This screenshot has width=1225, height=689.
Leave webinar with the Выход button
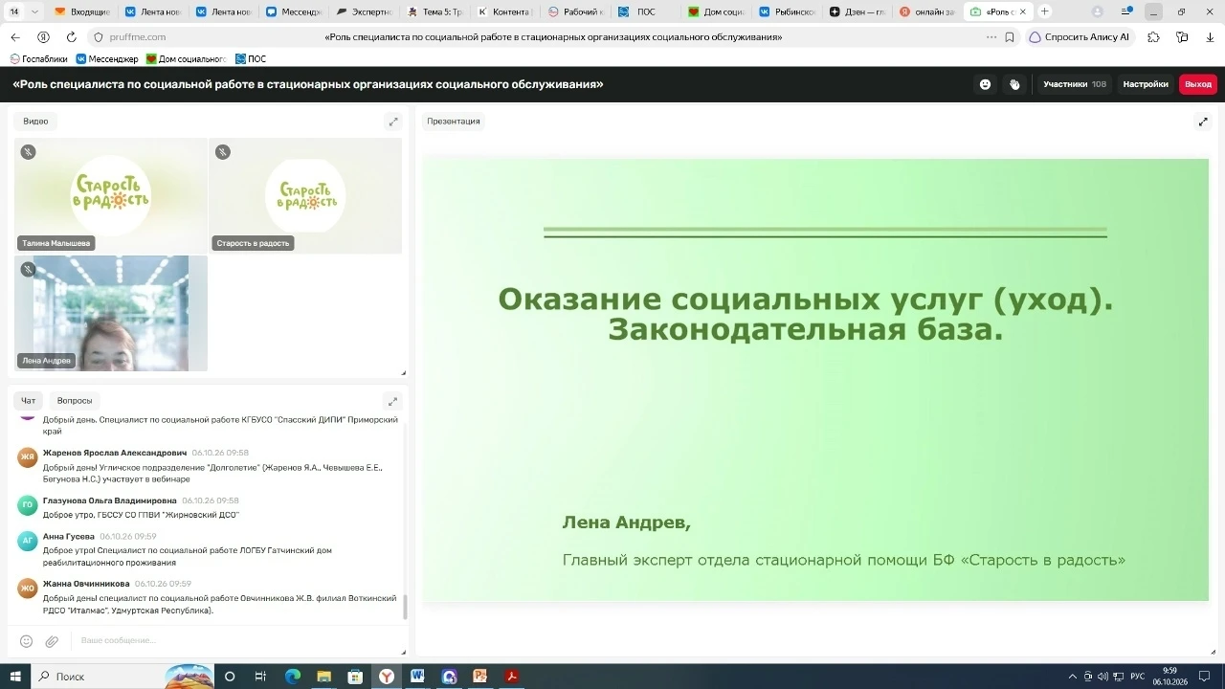click(1198, 84)
